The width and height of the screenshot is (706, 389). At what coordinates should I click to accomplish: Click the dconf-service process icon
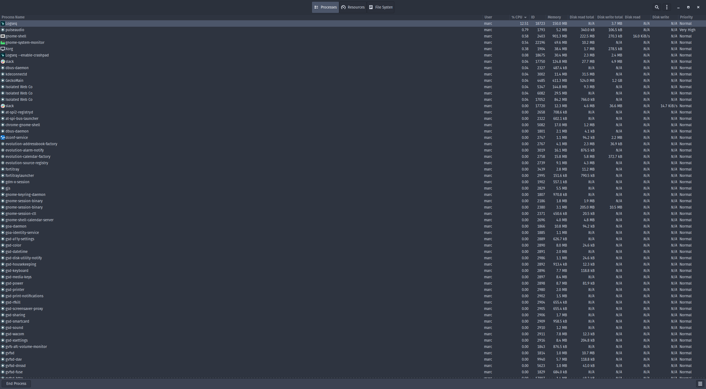(2, 137)
